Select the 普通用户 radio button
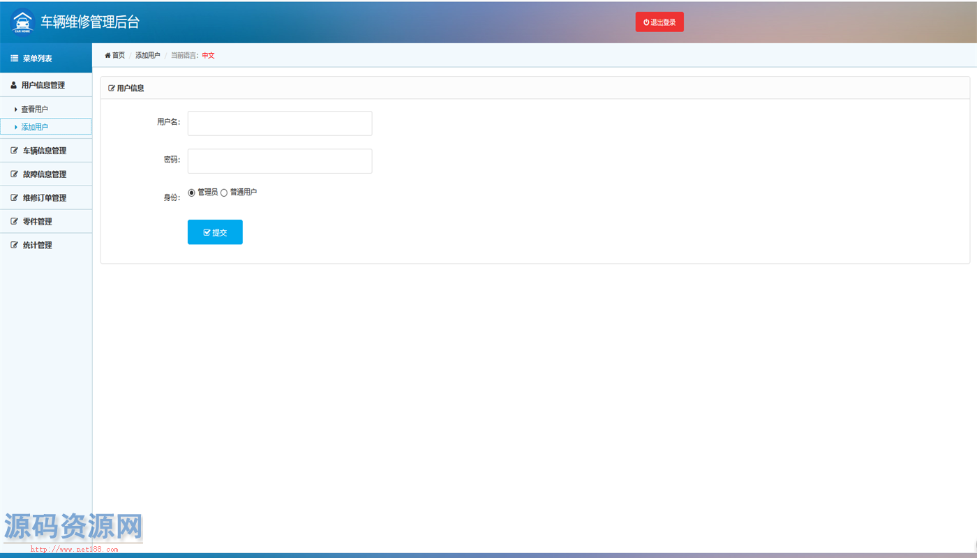This screenshot has height=558, width=977. (224, 193)
